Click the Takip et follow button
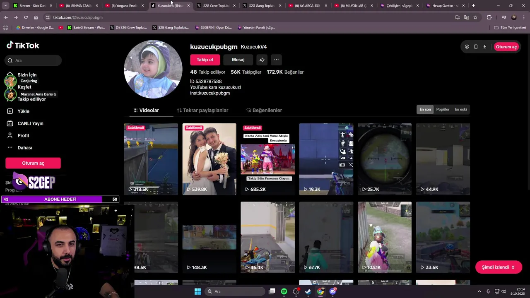The height and width of the screenshot is (298, 530). pyautogui.click(x=205, y=60)
